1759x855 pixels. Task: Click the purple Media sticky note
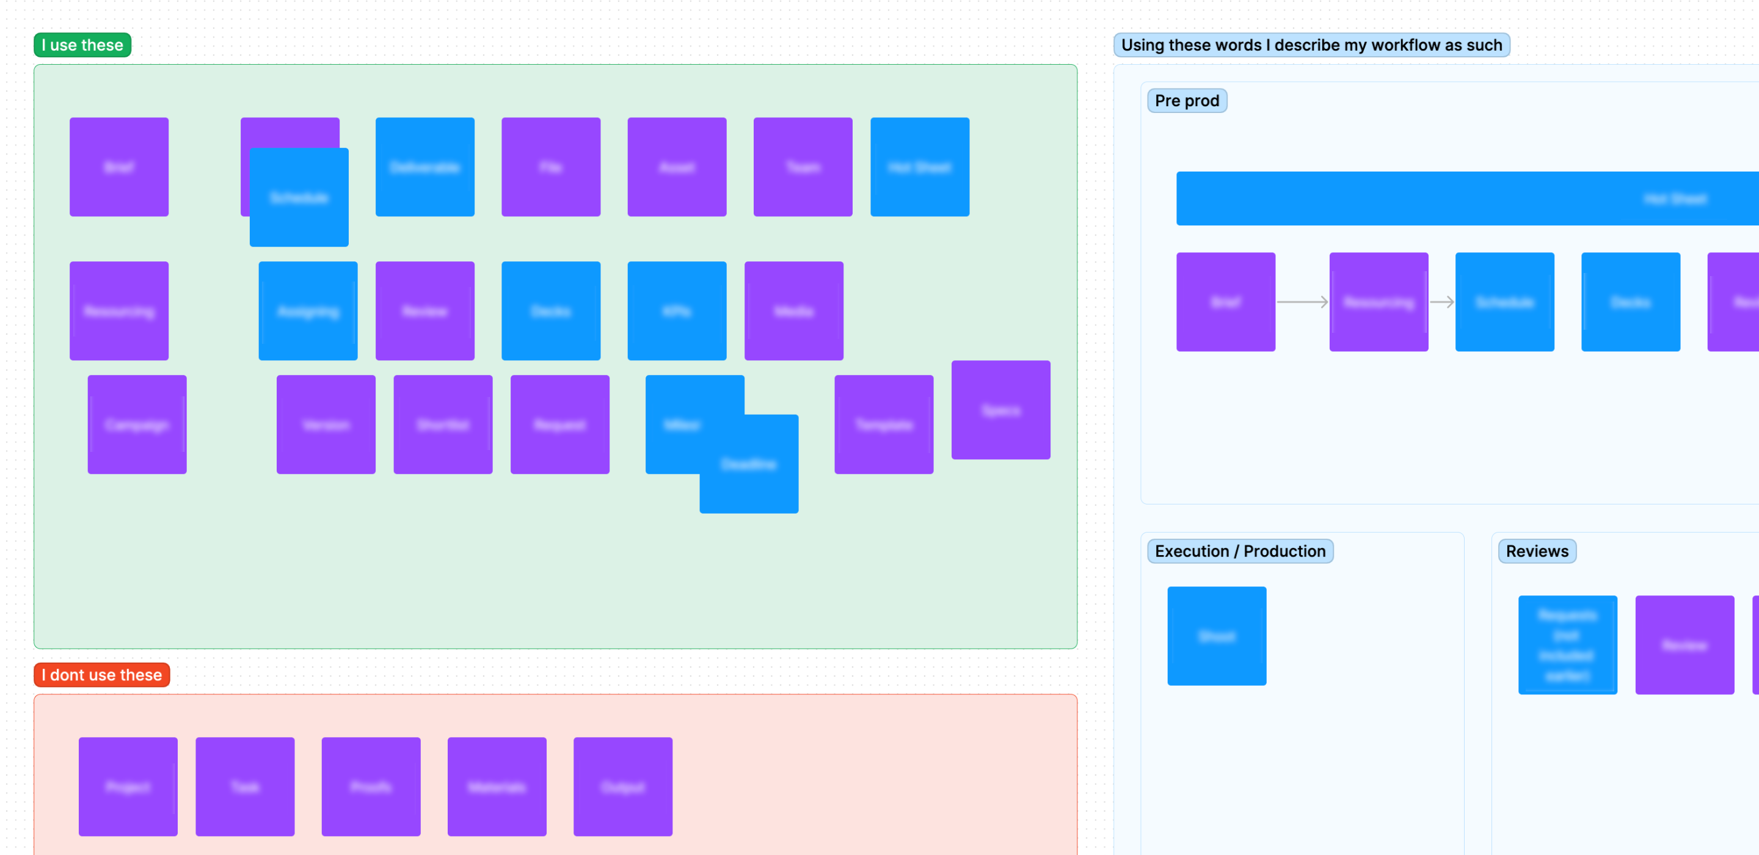[x=793, y=311]
